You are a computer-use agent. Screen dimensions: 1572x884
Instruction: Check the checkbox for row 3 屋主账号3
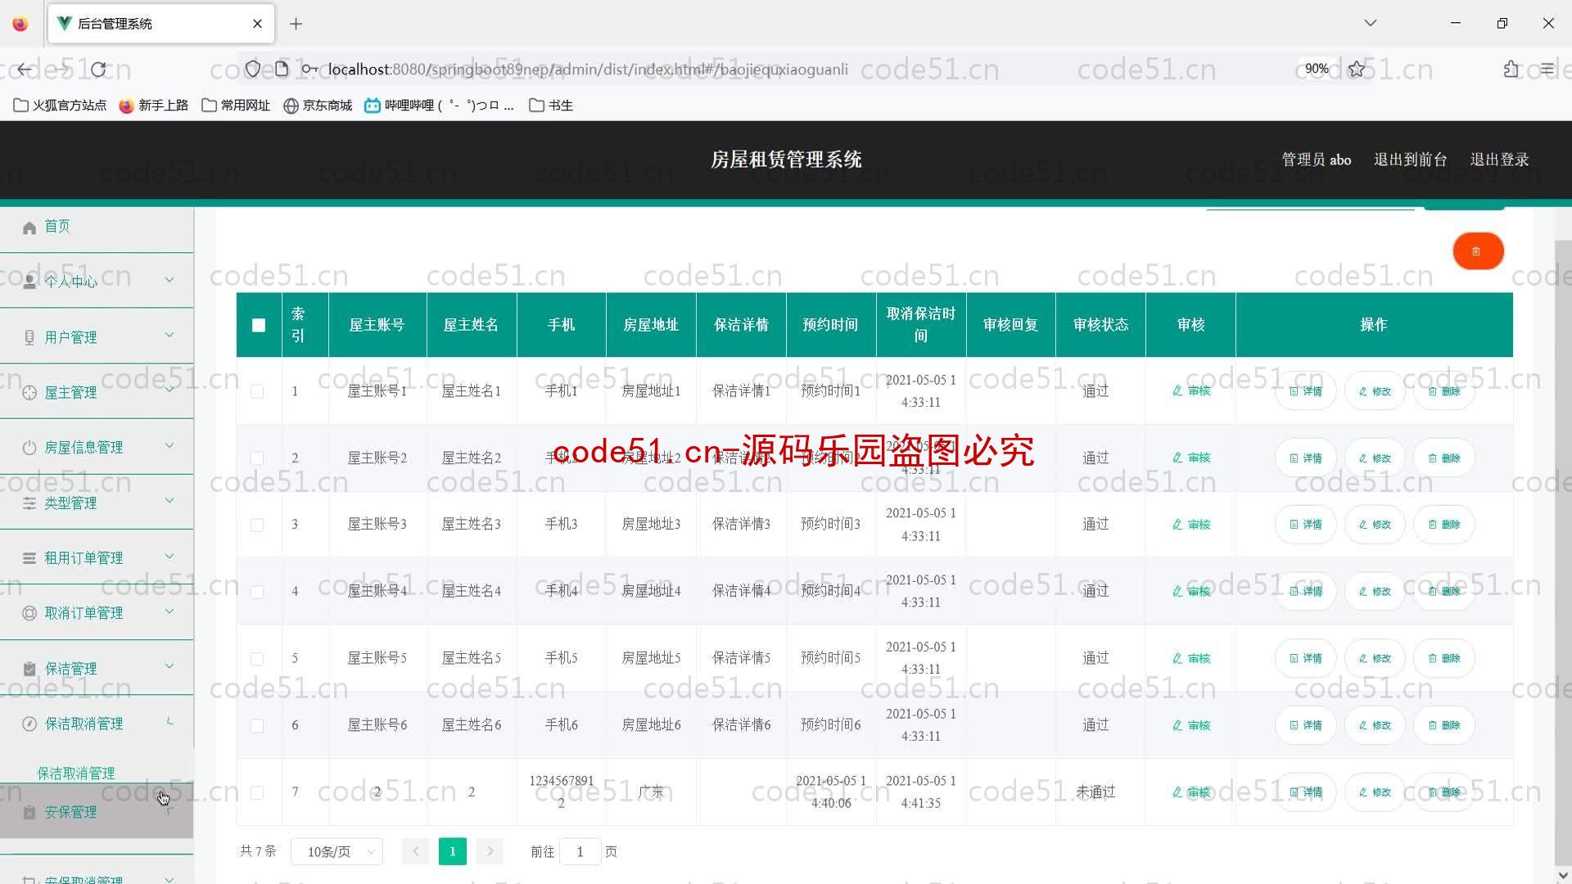click(257, 525)
